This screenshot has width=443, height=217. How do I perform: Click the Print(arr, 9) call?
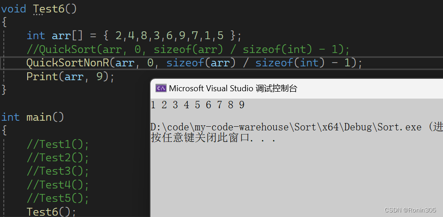click(70, 76)
